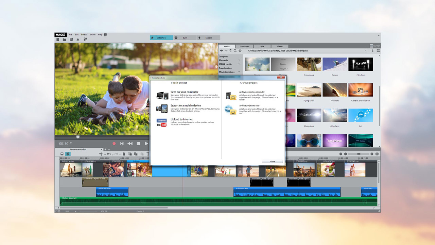Open the Effects menu
435x245 pixels.
click(x=84, y=35)
